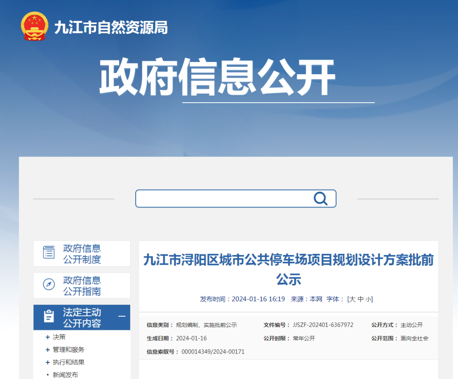Image resolution: width=458 pixels, height=379 pixels.
Task: Collapse the 法定主动公开内容 section with minus
Action: click(122, 316)
